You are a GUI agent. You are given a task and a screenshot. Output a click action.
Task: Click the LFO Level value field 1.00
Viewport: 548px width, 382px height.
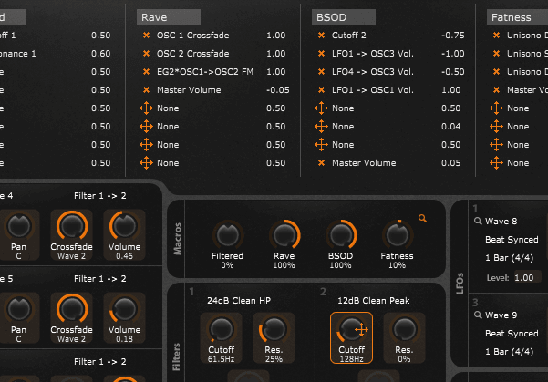tap(522, 276)
